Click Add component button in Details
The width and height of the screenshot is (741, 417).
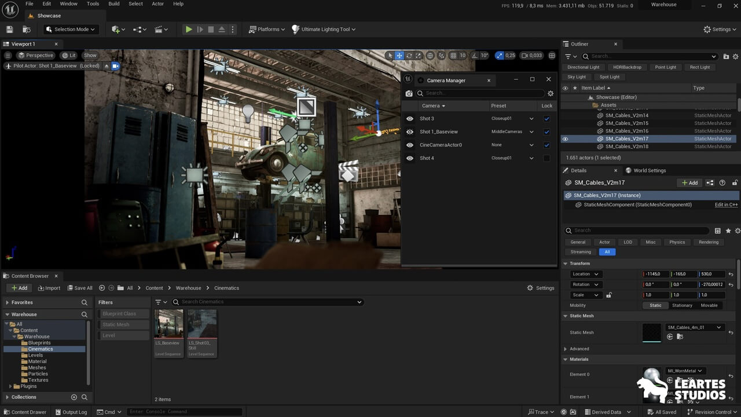click(x=689, y=183)
